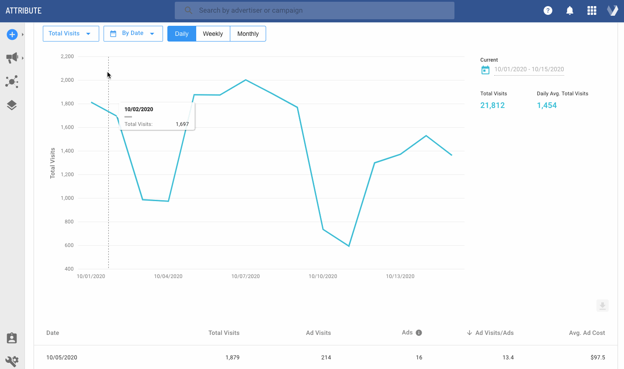Viewport: 624px width, 369px height.
Task: Open the clipboard contact icon in sidebar
Action: click(x=12, y=338)
